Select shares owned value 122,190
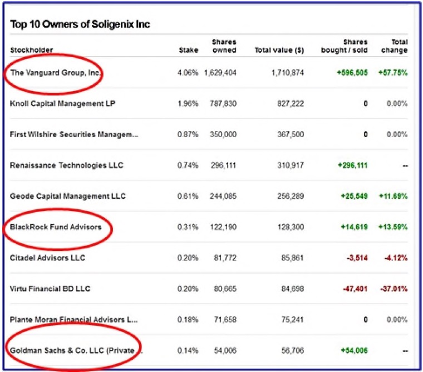 (223, 227)
